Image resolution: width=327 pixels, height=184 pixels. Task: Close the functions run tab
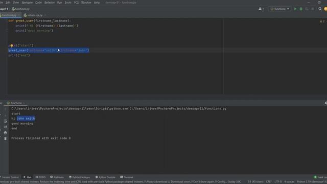pyautogui.click(x=24, y=103)
